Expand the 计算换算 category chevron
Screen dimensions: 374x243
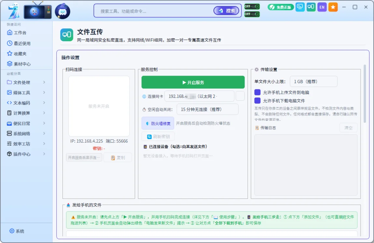[x=44, y=113]
